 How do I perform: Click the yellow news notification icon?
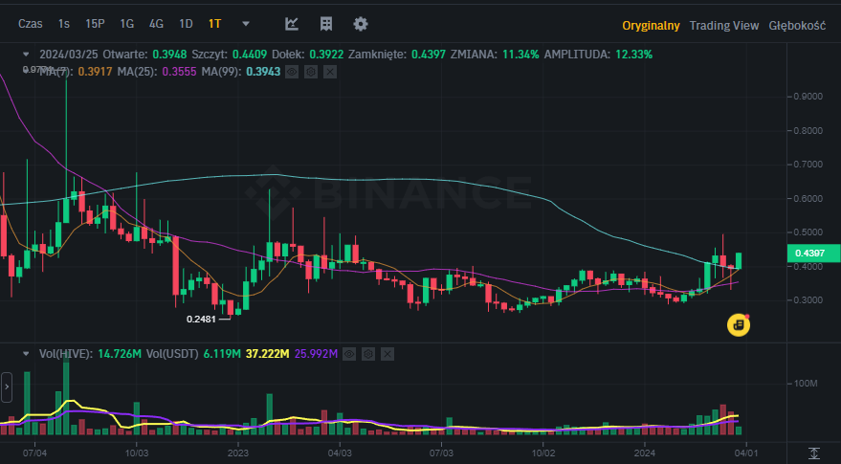[x=739, y=325]
